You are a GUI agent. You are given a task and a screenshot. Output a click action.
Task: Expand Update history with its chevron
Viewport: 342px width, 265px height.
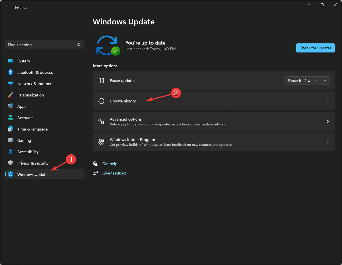328,101
